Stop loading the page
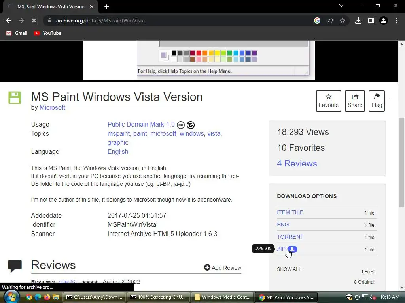 (x=34, y=21)
